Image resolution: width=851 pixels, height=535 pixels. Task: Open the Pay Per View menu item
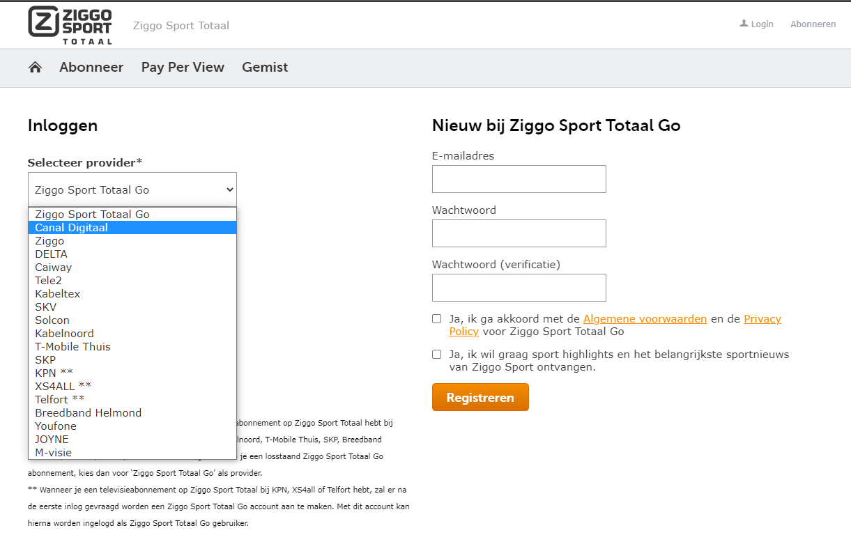(183, 67)
